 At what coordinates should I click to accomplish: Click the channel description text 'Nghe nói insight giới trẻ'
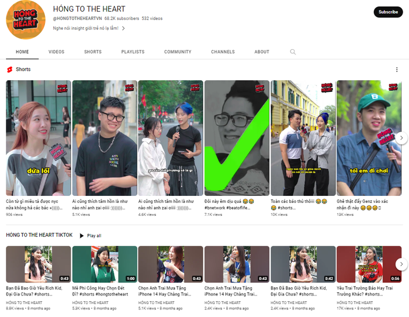[86, 28]
